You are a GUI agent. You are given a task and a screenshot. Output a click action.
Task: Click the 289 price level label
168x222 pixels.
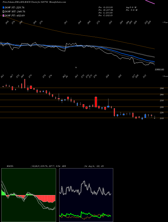tap(162, 88)
